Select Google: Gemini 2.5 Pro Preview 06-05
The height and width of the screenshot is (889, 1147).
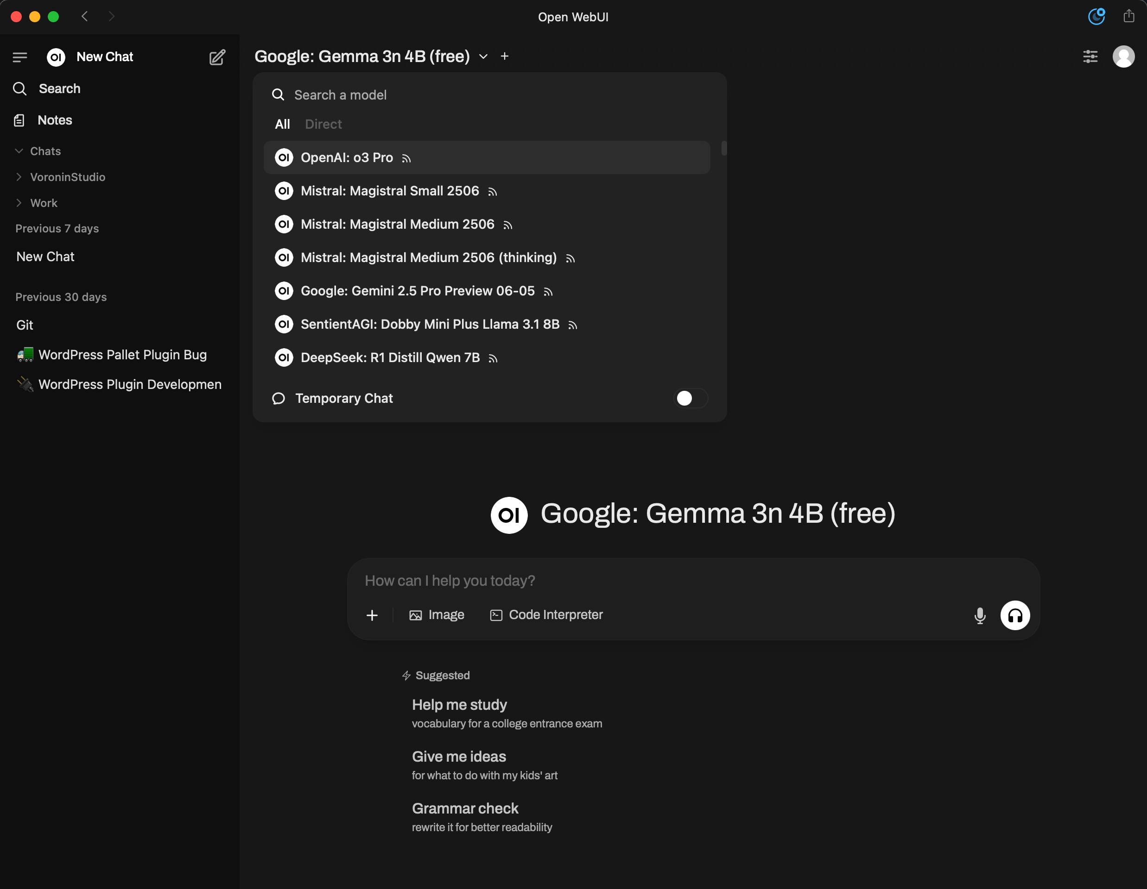coord(486,291)
